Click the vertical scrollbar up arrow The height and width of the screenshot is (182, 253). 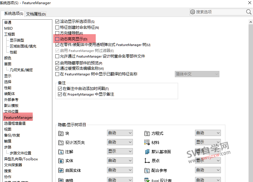pyautogui.click(x=250, y=21)
